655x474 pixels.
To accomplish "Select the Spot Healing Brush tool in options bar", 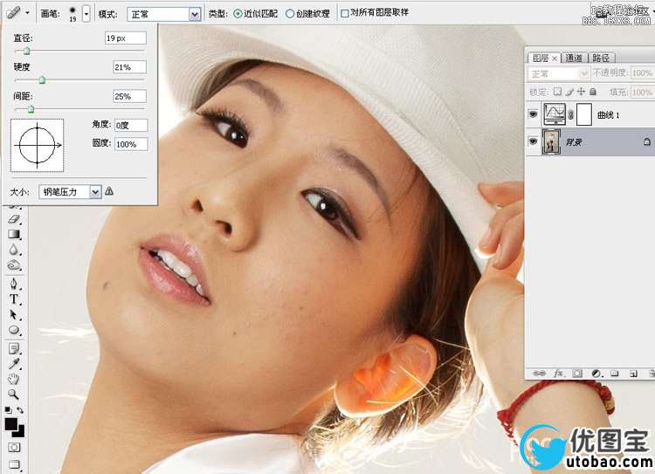I will (13, 13).
